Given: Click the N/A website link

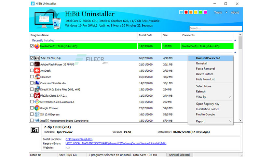Looking at the screenshot, I should (x=68, y=148).
